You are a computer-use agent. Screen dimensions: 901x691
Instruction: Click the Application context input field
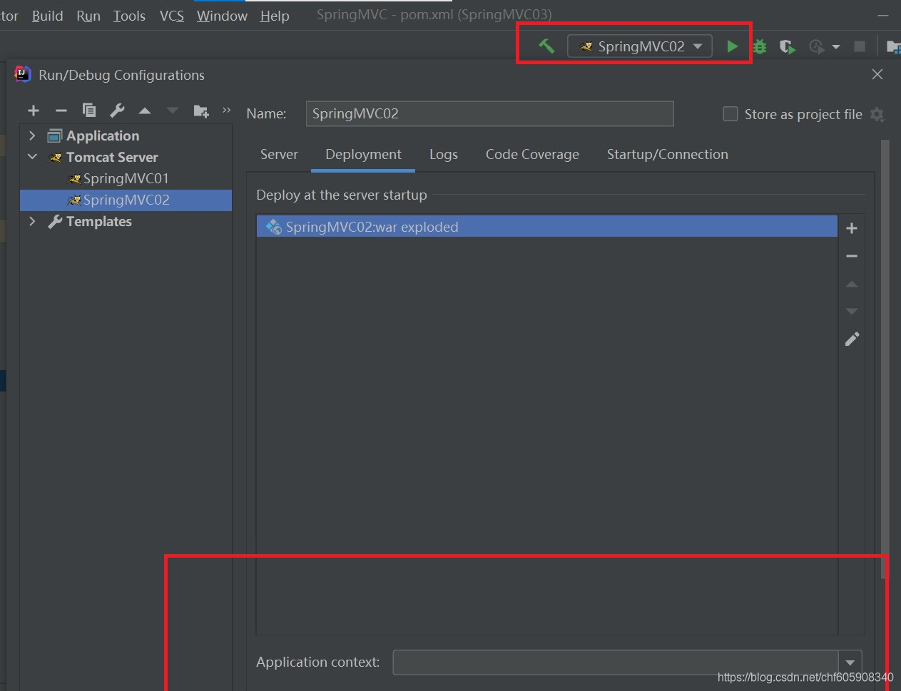616,662
